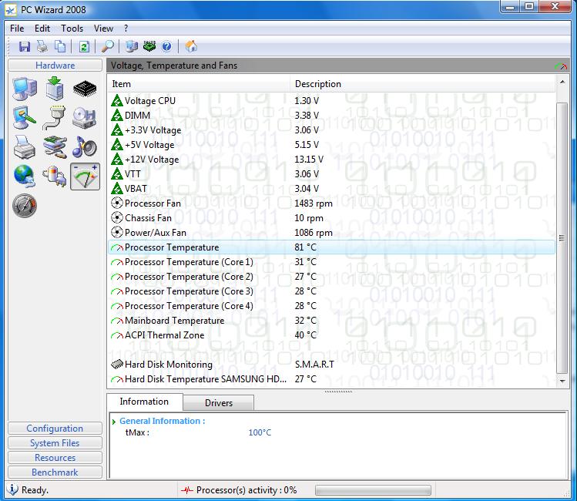577x501 pixels.
Task: Open System Summary computer icon
Action: (x=25, y=89)
